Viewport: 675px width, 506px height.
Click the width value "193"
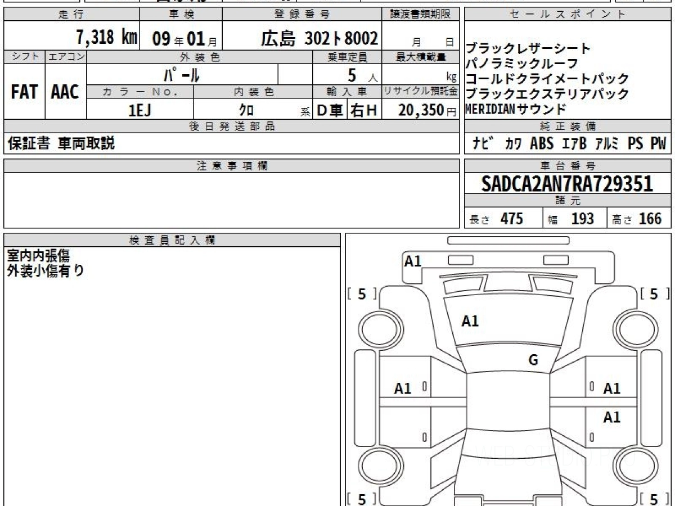click(582, 219)
